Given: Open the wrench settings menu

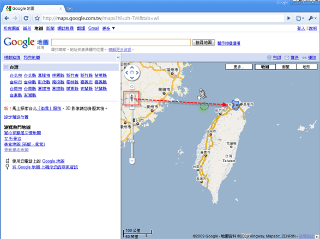Looking at the screenshot, I should point(312,19).
